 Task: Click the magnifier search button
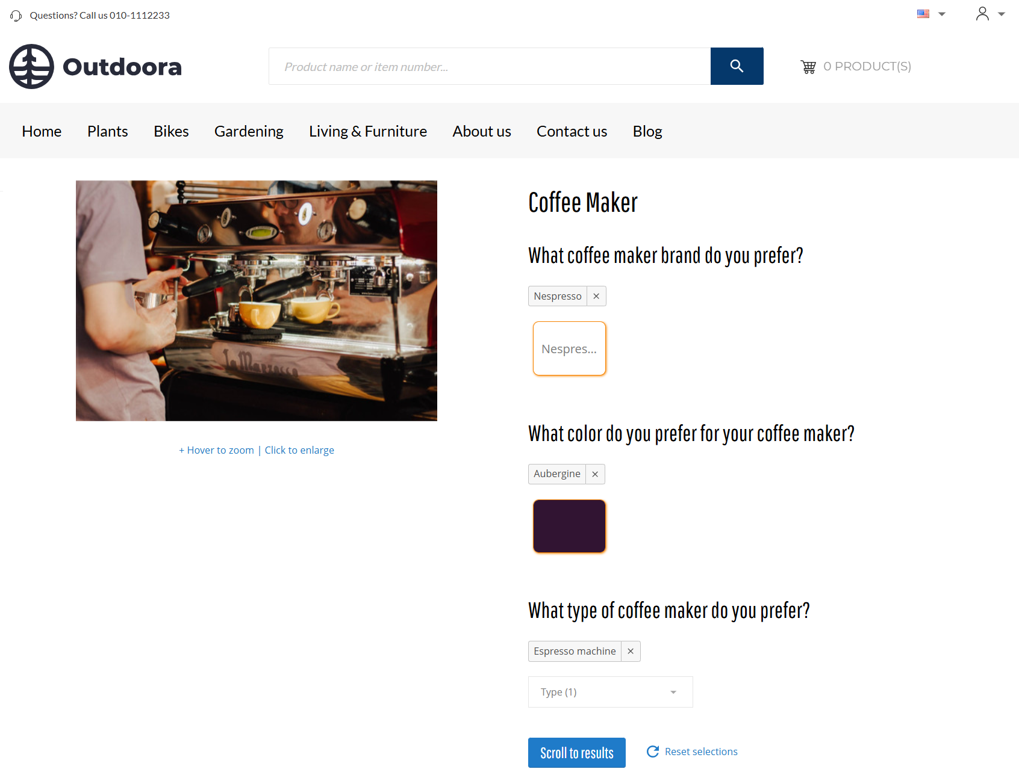(x=737, y=66)
